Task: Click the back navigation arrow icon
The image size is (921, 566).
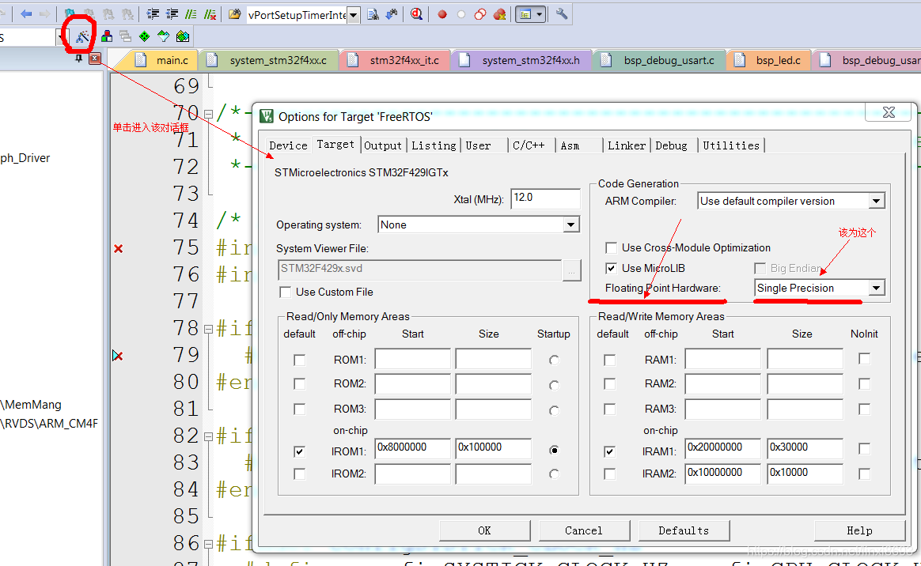Action: [x=25, y=13]
